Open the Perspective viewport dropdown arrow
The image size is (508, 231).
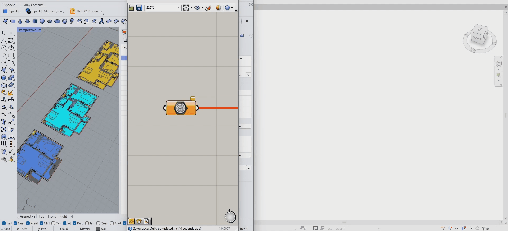[39, 30]
